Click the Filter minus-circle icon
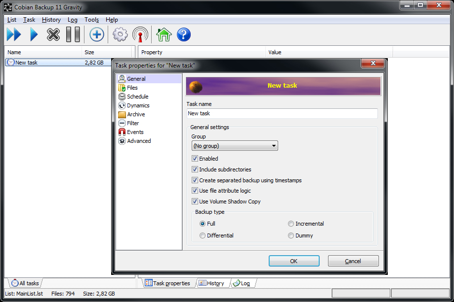454x302 pixels. (x=122, y=123)
